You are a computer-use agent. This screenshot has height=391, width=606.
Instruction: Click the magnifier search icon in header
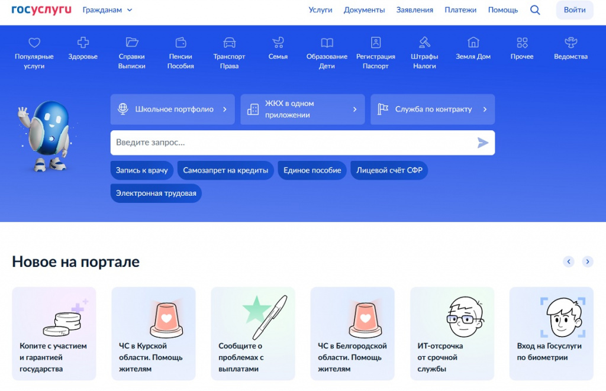click(535, 10)
